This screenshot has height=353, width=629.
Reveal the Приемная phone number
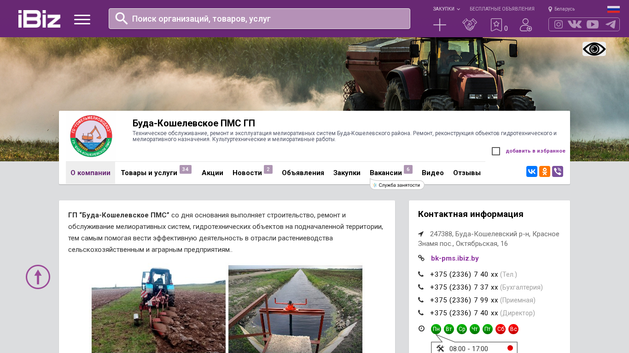click(464, 300)
